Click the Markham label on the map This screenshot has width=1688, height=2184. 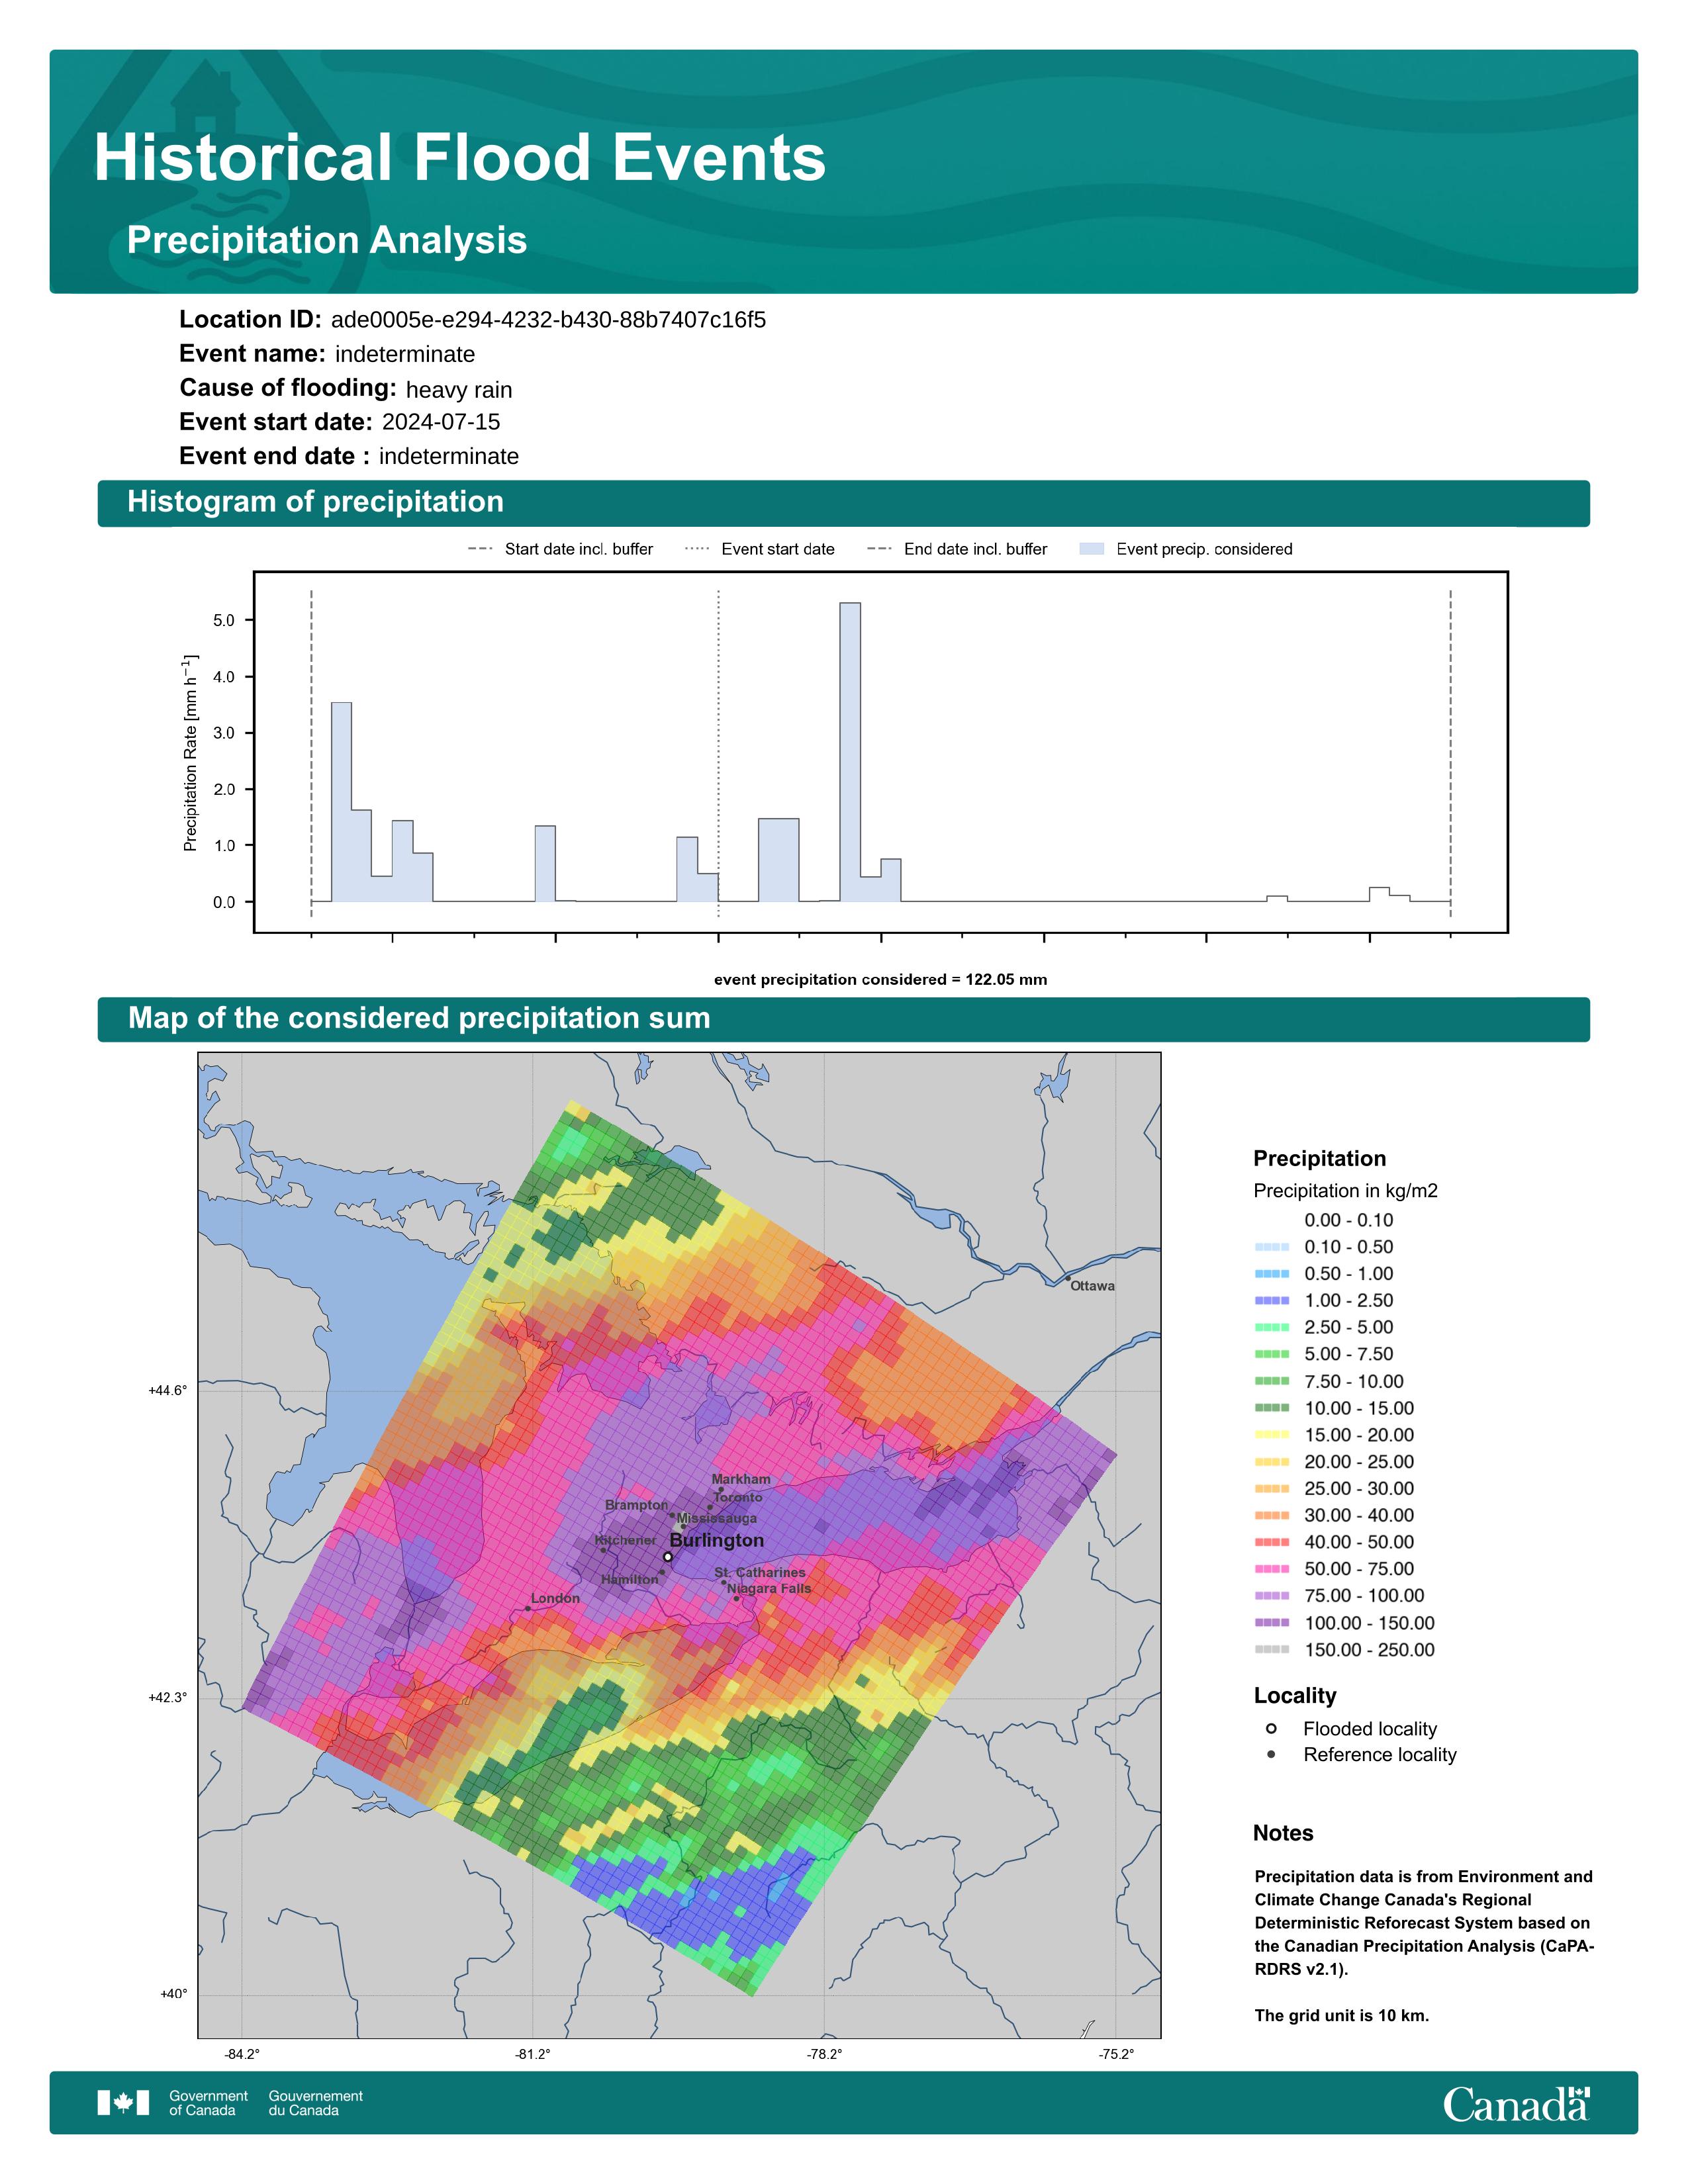pyautogui.click(x=741, y=1479)
